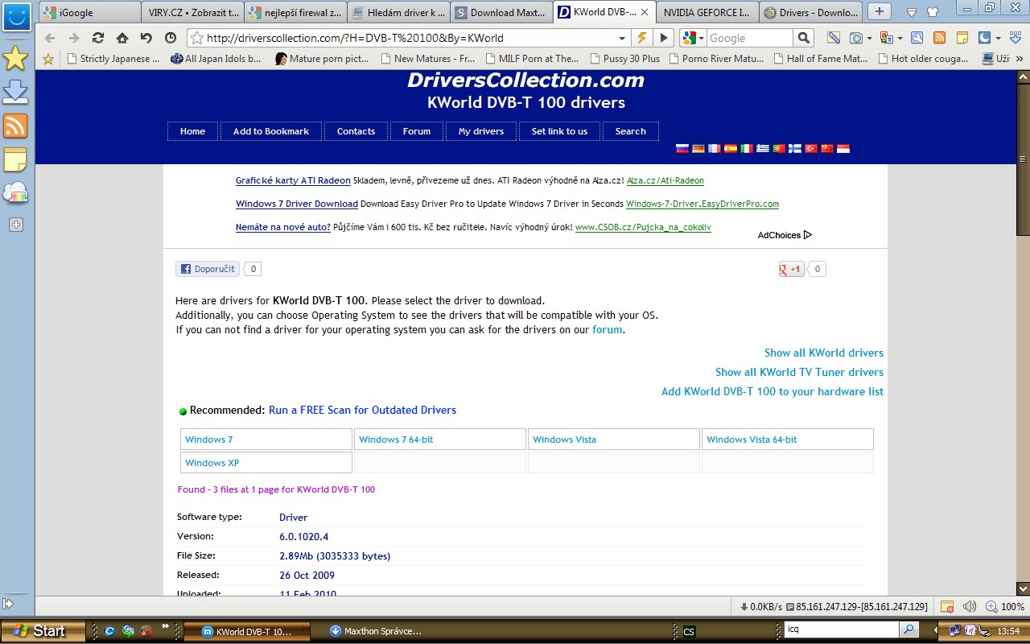Viewport: 1030px width, 644px height.
Task: Open the page zoom 100% control
Action: tap(1005, 607)
